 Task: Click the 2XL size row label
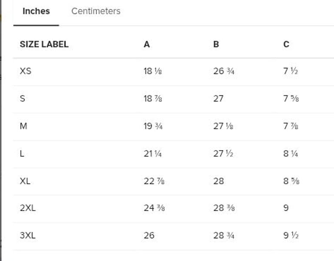28,208
